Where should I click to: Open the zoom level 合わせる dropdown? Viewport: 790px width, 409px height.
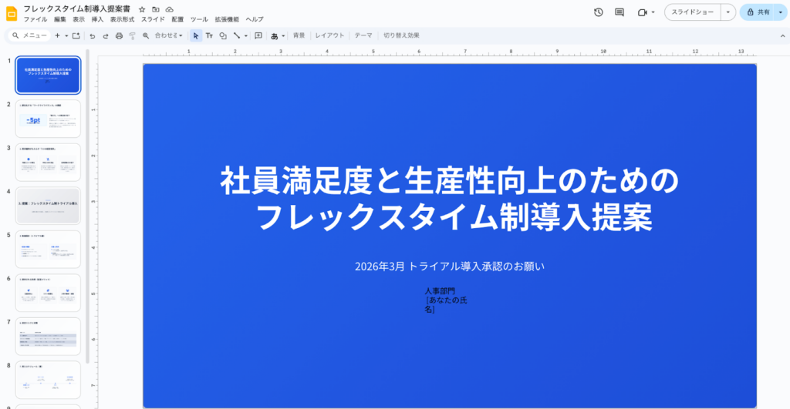point(168,35)
